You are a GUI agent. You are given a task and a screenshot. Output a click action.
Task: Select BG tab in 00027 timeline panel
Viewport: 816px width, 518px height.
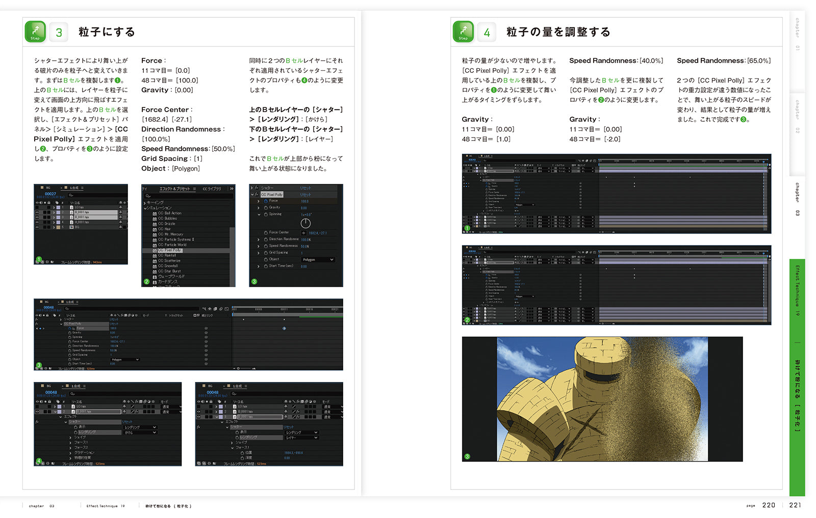[48, 187]
